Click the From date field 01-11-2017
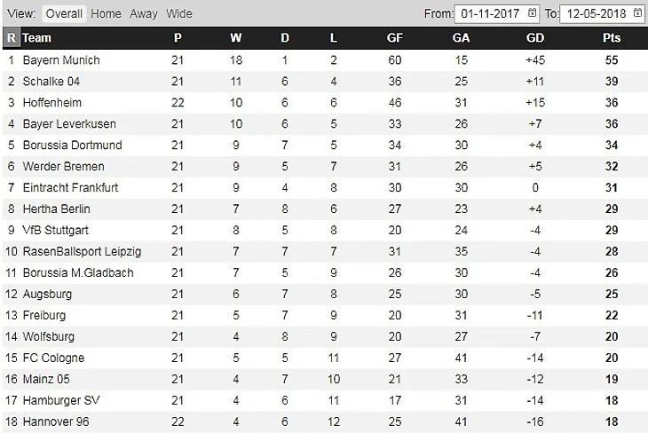648x433 pixels. click(x=498, y=13)
